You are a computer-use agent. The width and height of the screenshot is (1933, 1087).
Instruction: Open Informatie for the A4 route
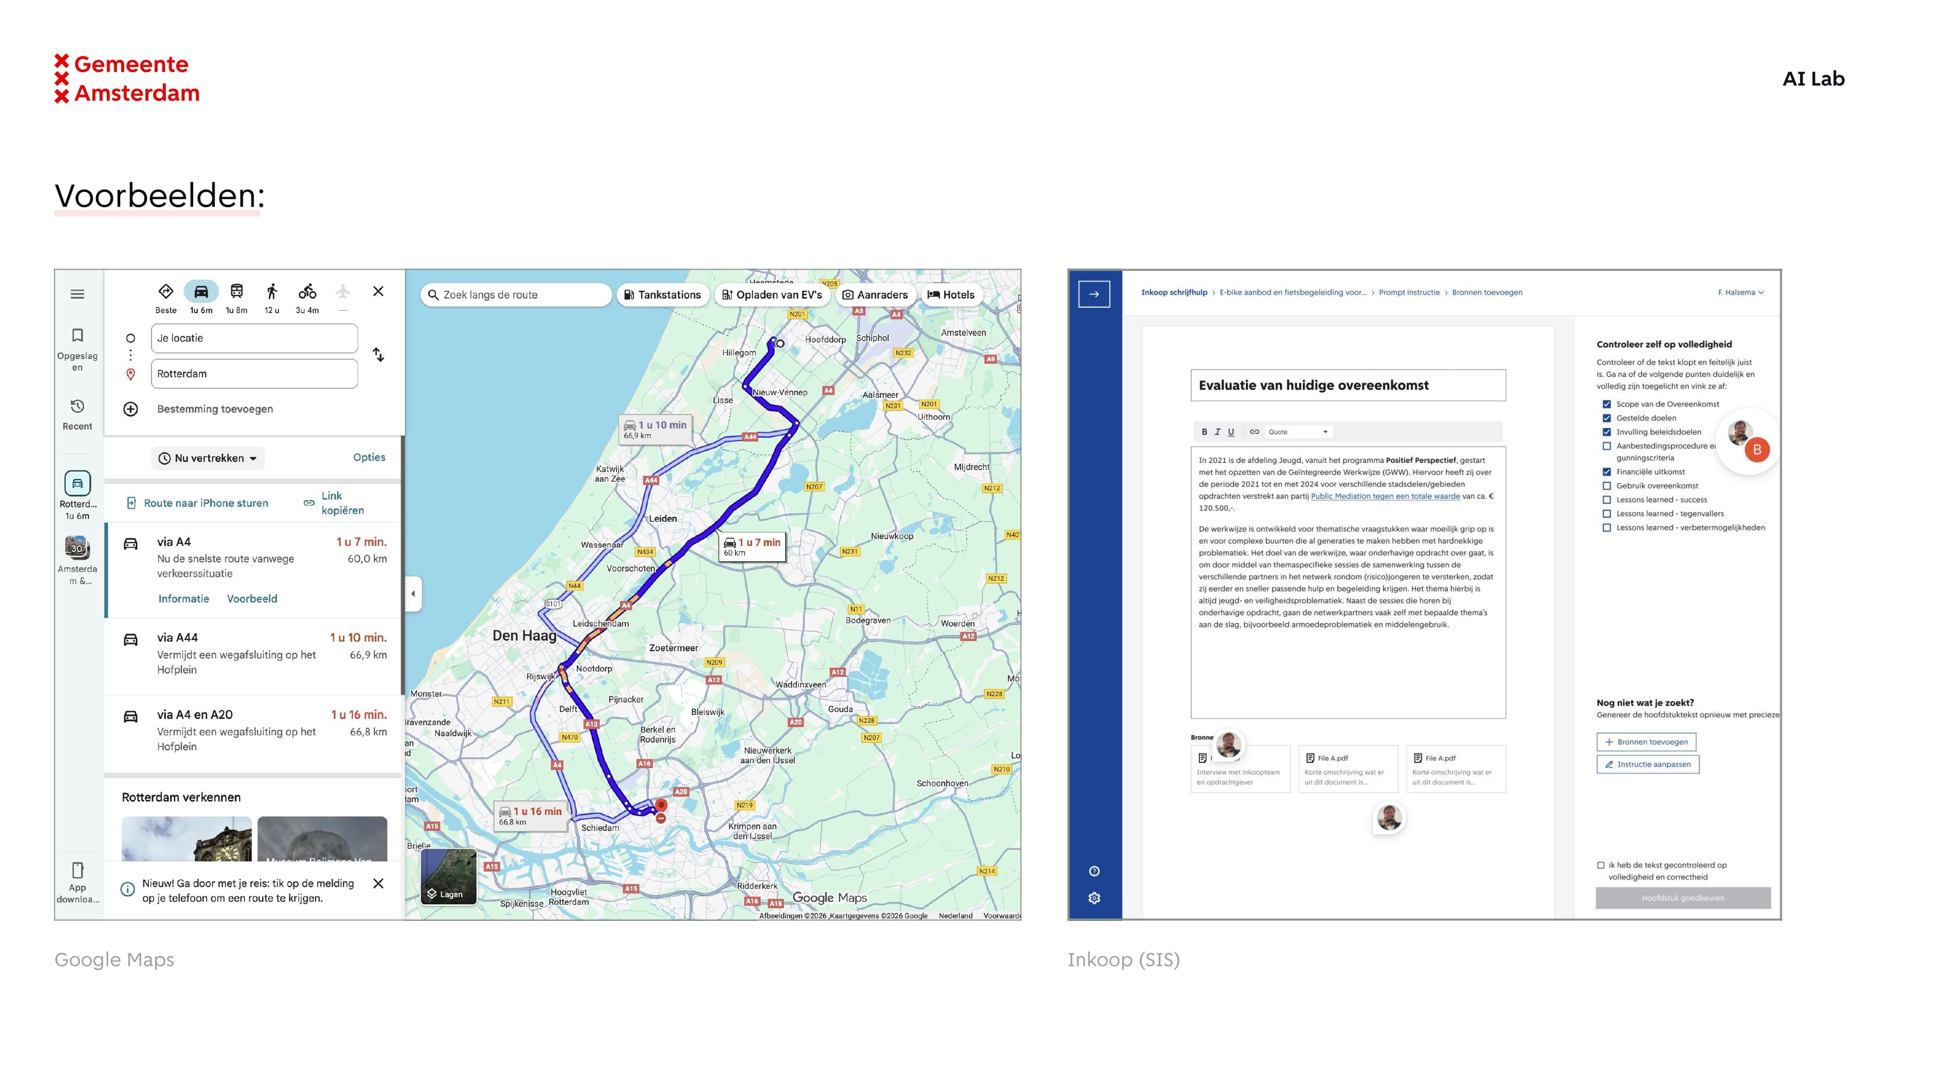tap(184, 599)
